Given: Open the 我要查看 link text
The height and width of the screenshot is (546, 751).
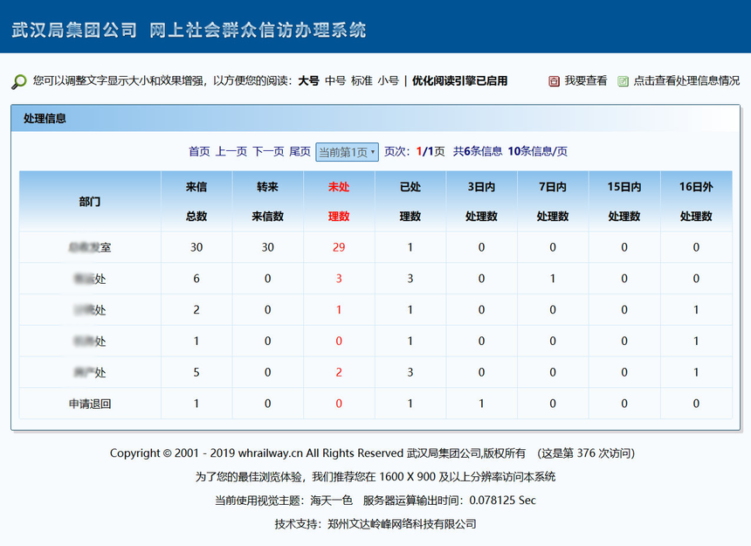Looking at the screenshot, I should [585, 80].
